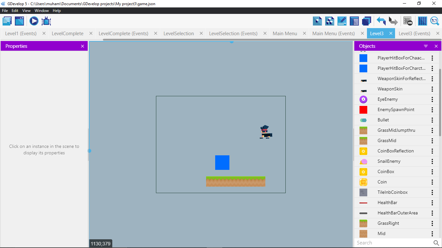Open options menu for HealthBar object
The width and height of the screenshot is (442, 248).
coord(432,203)
